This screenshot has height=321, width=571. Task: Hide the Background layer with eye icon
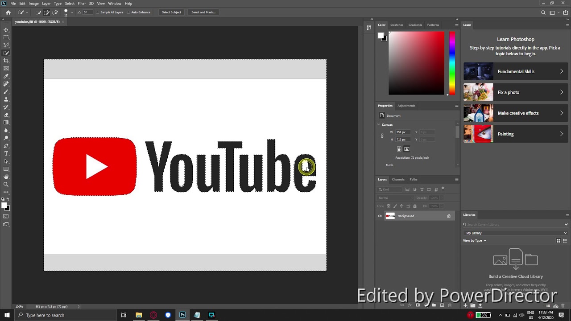pyautogui.click(x=380, y=216)
